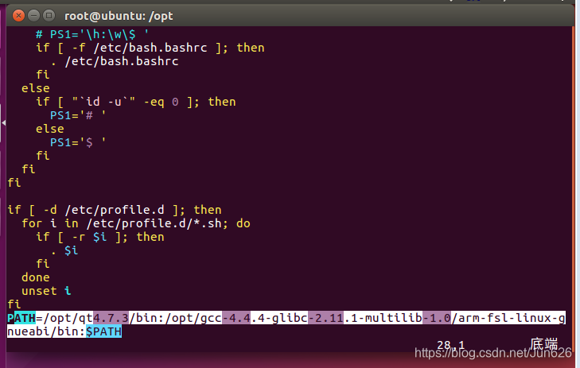Click the line . $i

tap(64, 250)
